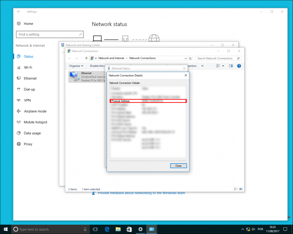
Task: Open the Status page in Settings sidebar
Action: point(28,57)
